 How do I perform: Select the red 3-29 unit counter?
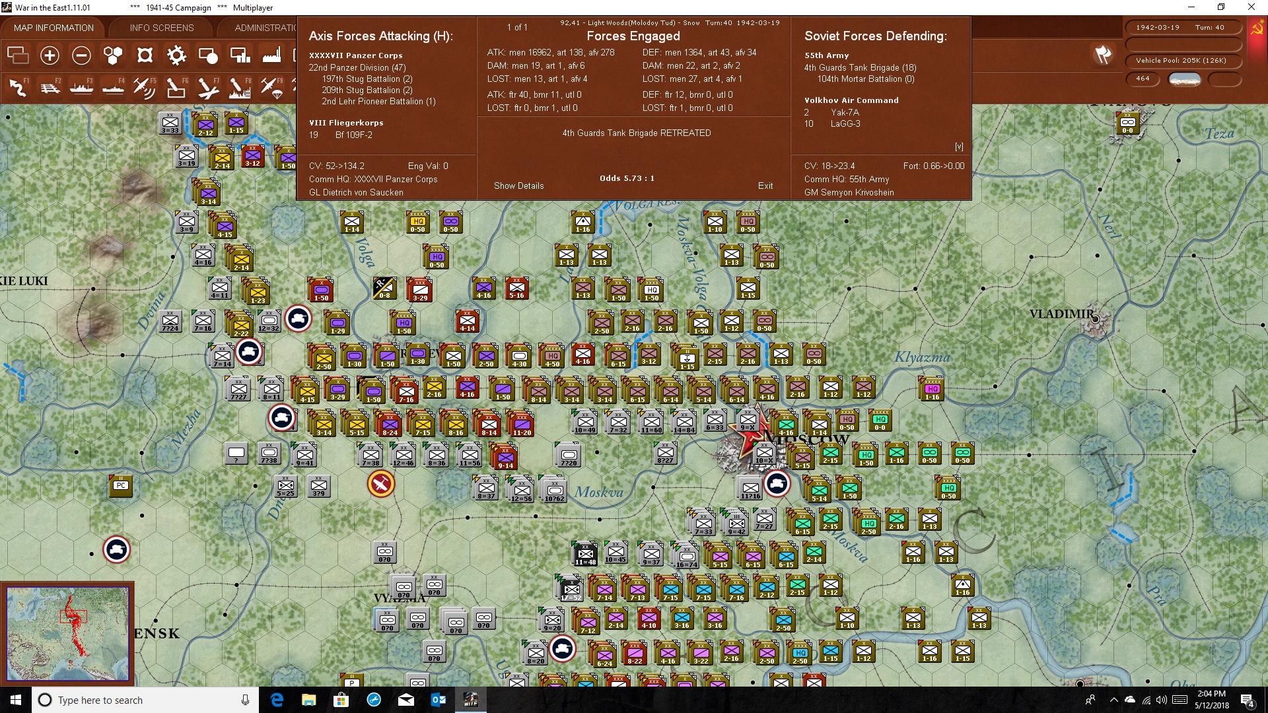pos(420,289)
